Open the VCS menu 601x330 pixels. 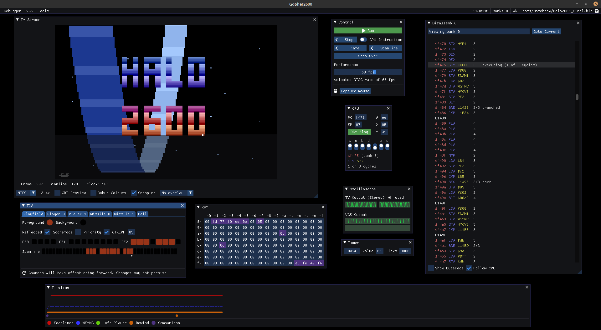click(30, 11)
